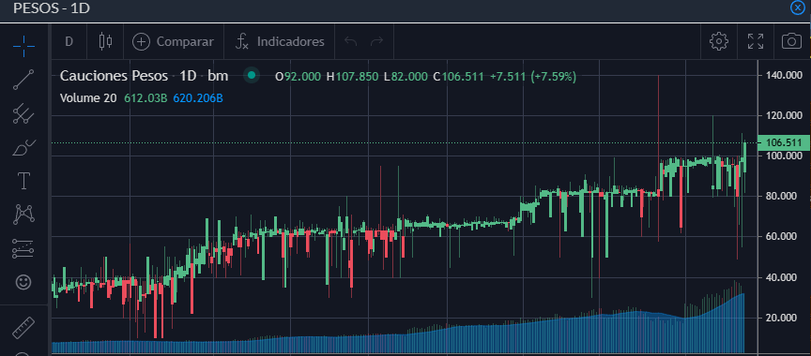Image resolution: width=811 pixels, height=356 pixels.
Task: Select the brush drawing tool
Action: click(x=23, y=148)
